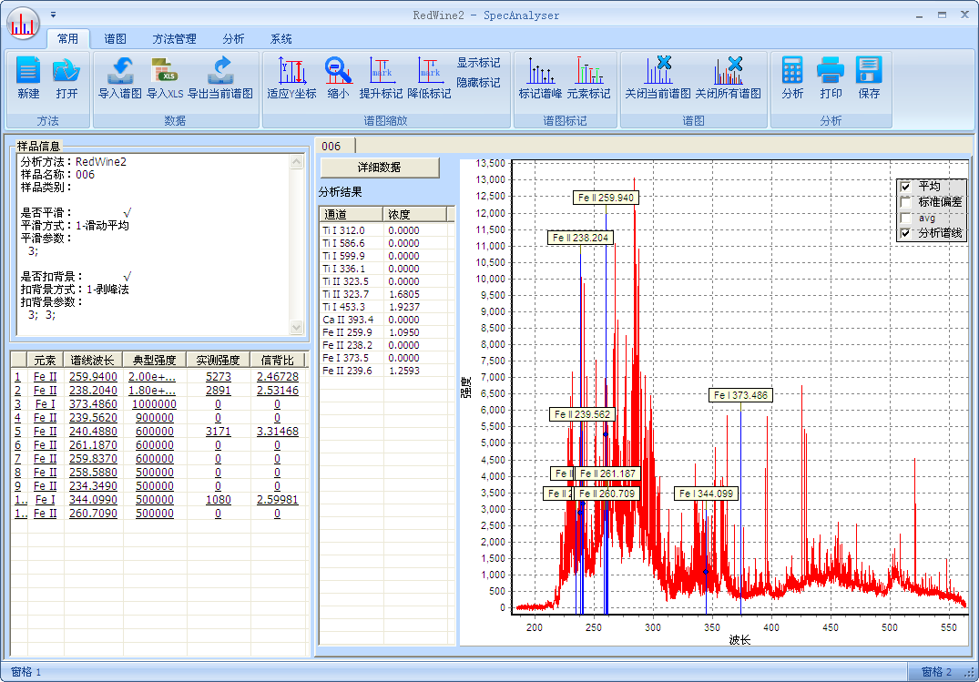This screenshot has height=682, width=979.
Task: Switch to the 常用 ribbon tab
Action: tap(68, 39)
